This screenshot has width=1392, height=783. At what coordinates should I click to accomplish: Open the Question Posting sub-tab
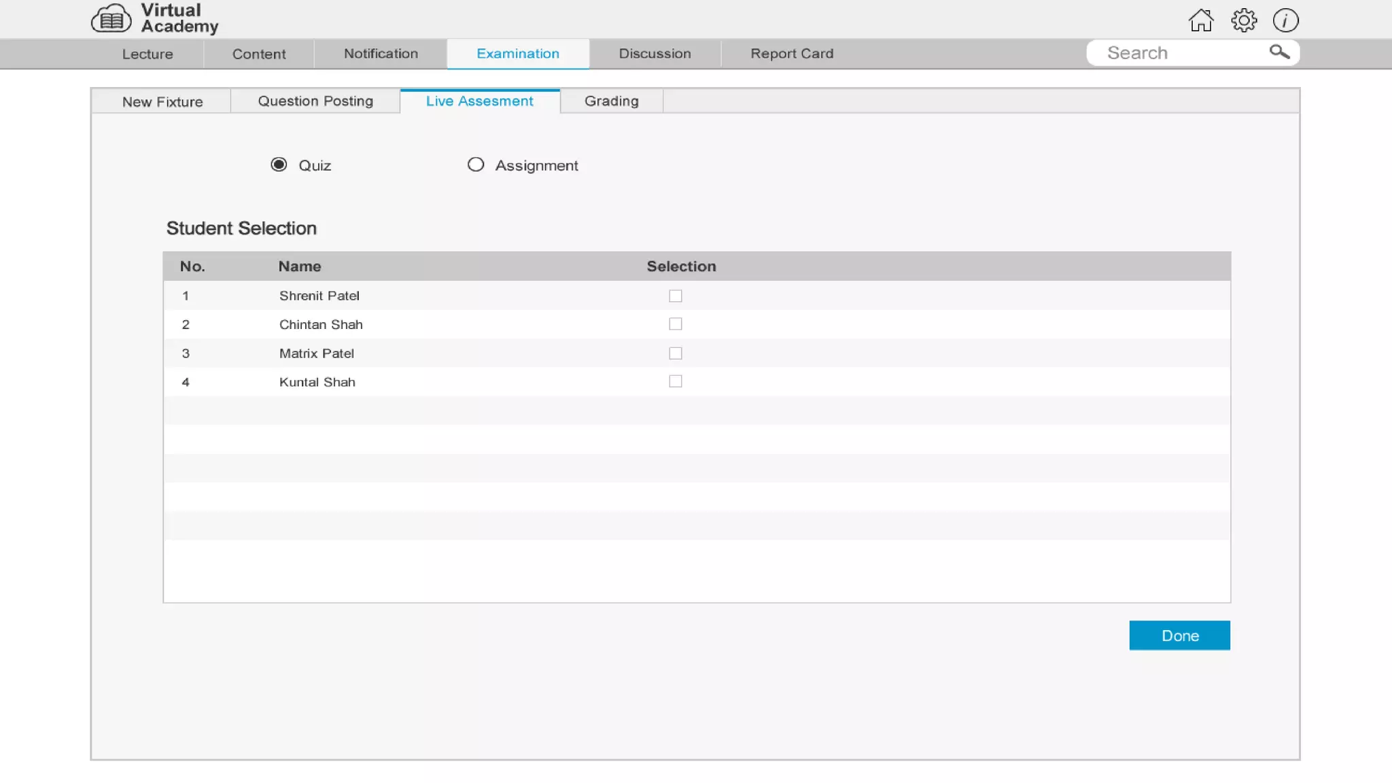point(315,101)
